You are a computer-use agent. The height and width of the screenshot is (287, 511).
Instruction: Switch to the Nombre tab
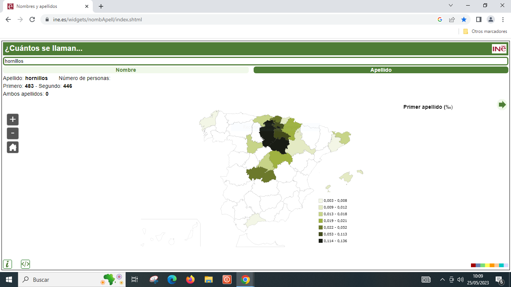point(126,70)
